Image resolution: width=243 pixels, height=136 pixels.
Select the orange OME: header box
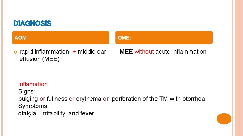pyautogui.click(x=164, y=38)
